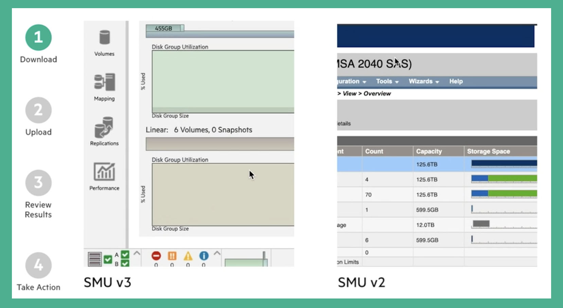Click controller B health checkmark

(x=125, y=263)
